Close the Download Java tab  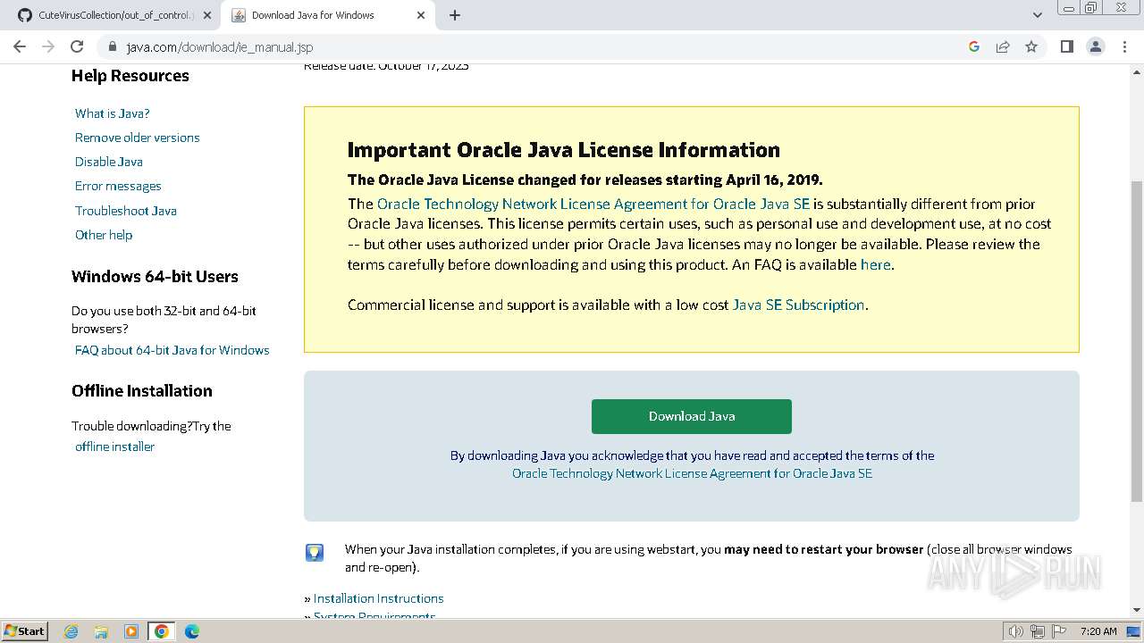pyautogui.click(x=421, y=15)
